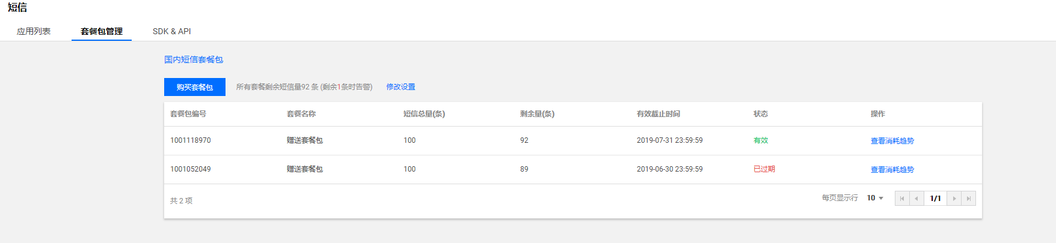The width and height of the screenshot is (1056, 243).
Task: Click 套餐包编号 column header
Action: point(188,114)
